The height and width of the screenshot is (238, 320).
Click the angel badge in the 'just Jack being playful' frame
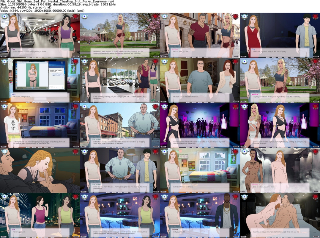point(84,62)
